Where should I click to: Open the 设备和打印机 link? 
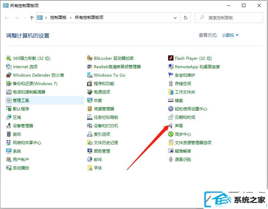[106, 126]
